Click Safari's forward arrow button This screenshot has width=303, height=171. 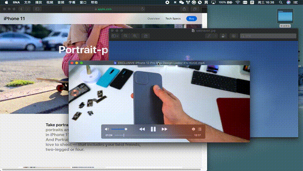pyautogui.click(x=28, y=9)
